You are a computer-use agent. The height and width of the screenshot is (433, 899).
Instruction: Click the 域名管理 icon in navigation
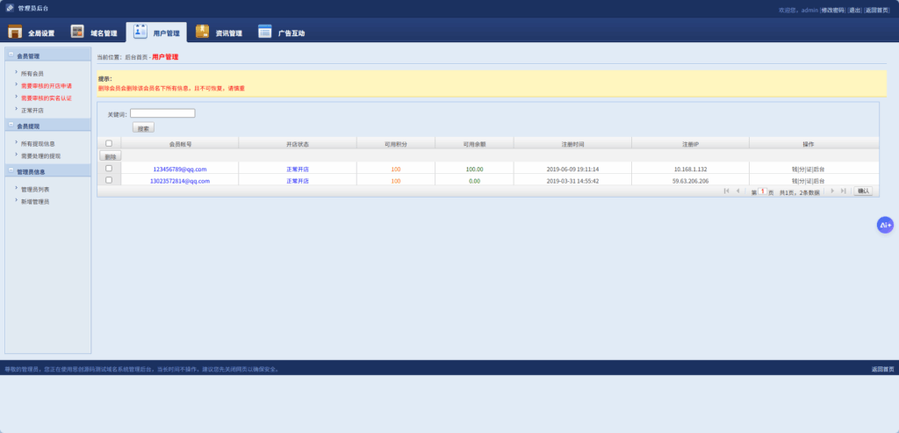77,32
